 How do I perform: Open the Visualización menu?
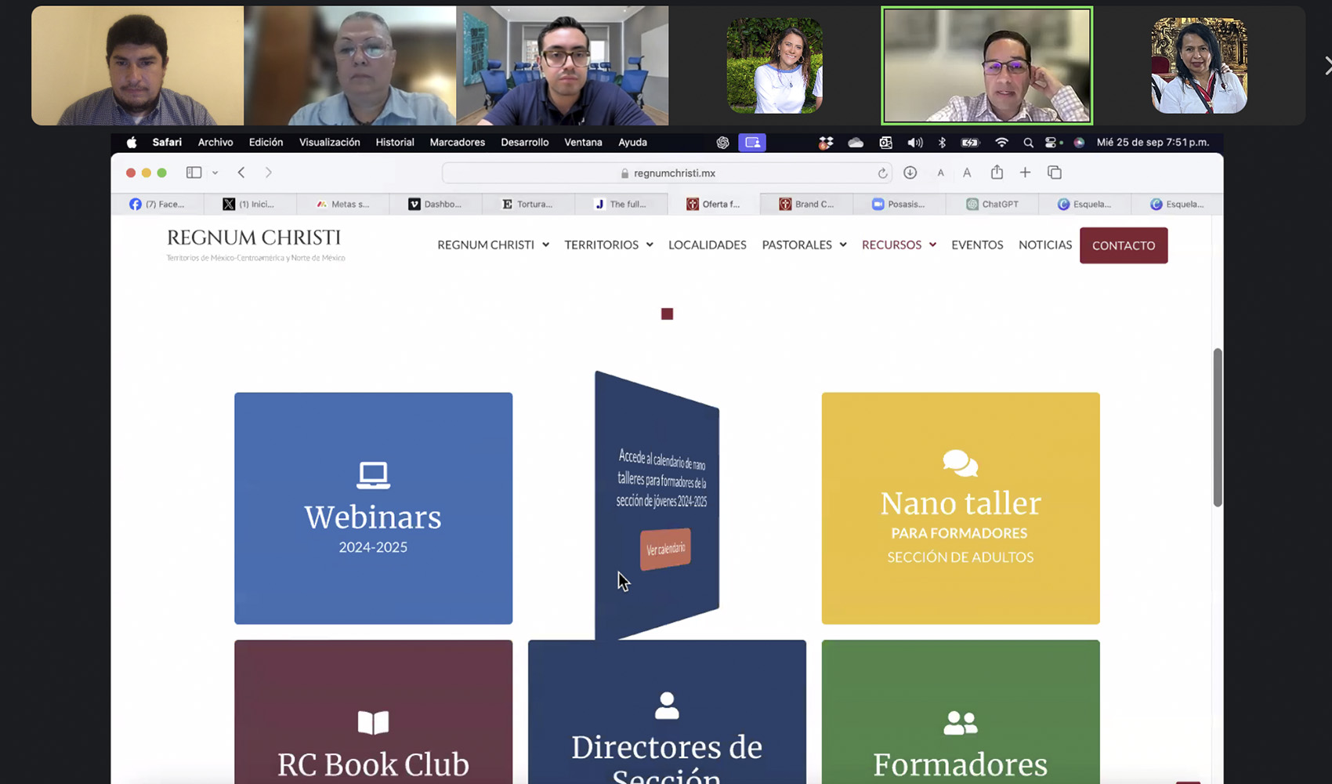click(329, 142)
